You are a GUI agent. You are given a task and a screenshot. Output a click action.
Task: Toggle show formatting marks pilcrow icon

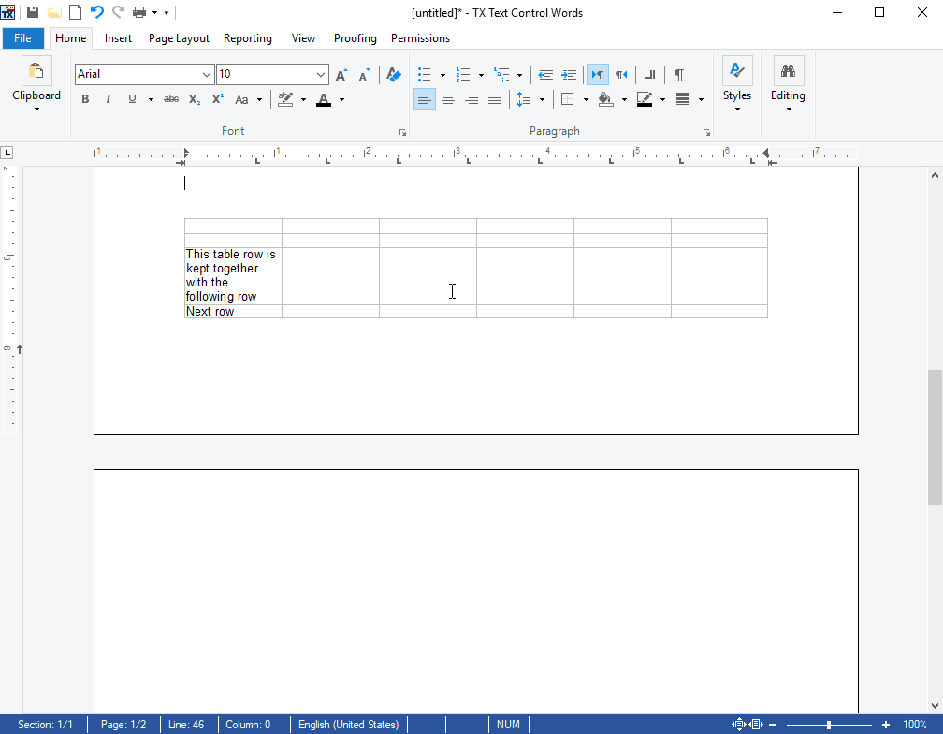pos(678,74)
